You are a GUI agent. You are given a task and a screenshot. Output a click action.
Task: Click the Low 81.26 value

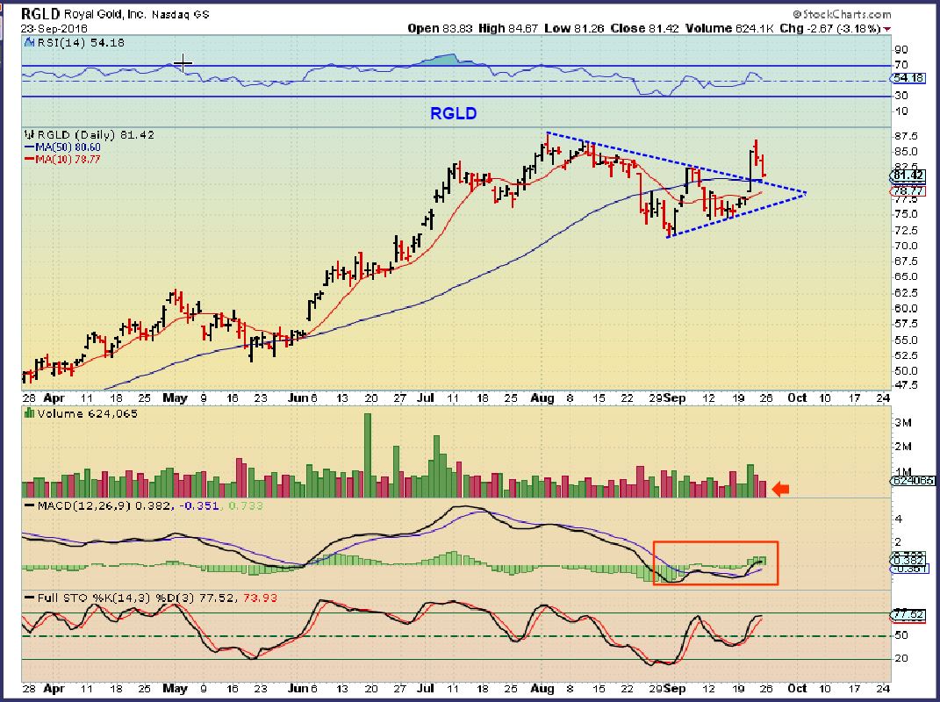(x=574, y=28)
